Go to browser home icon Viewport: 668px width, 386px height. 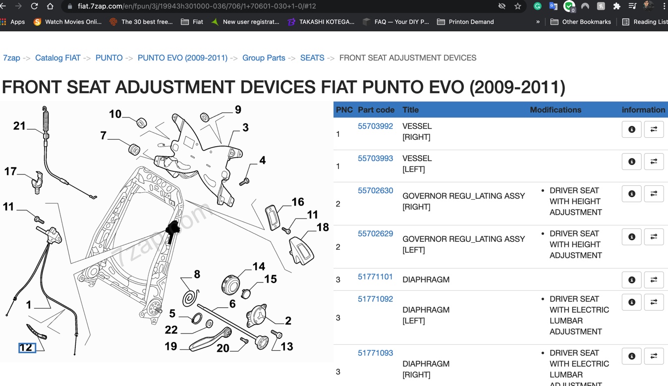[x=50, y=6]
